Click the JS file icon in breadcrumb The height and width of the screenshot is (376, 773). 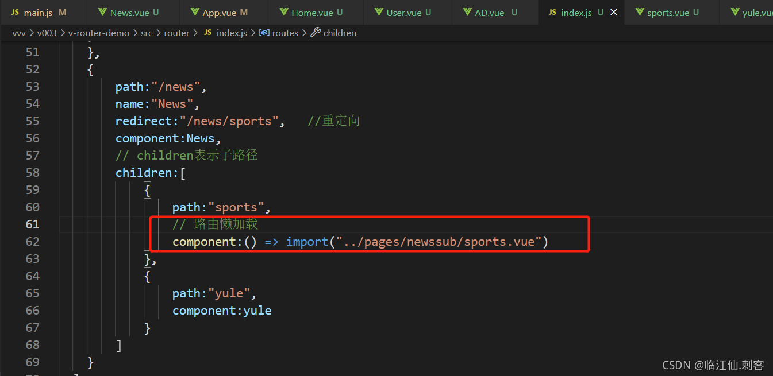[208, 33]
